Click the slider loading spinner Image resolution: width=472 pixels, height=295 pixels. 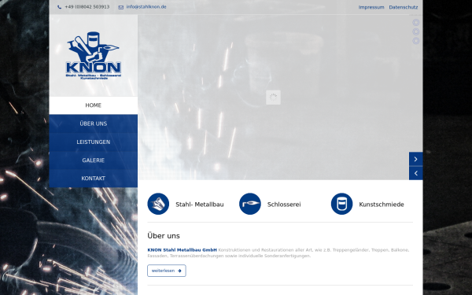point(273,98)
